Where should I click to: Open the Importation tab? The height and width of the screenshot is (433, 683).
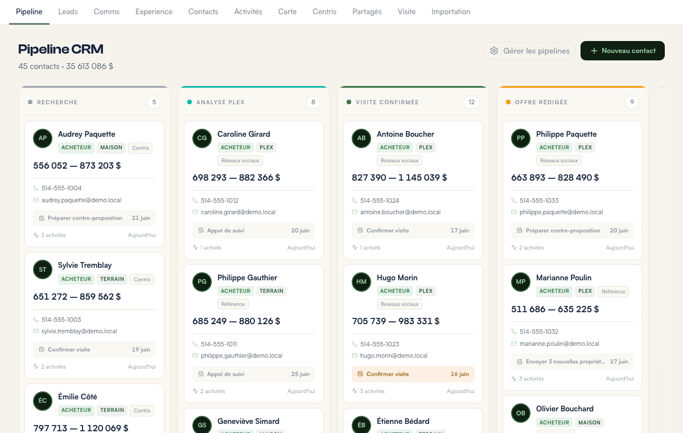coord(451,12)
